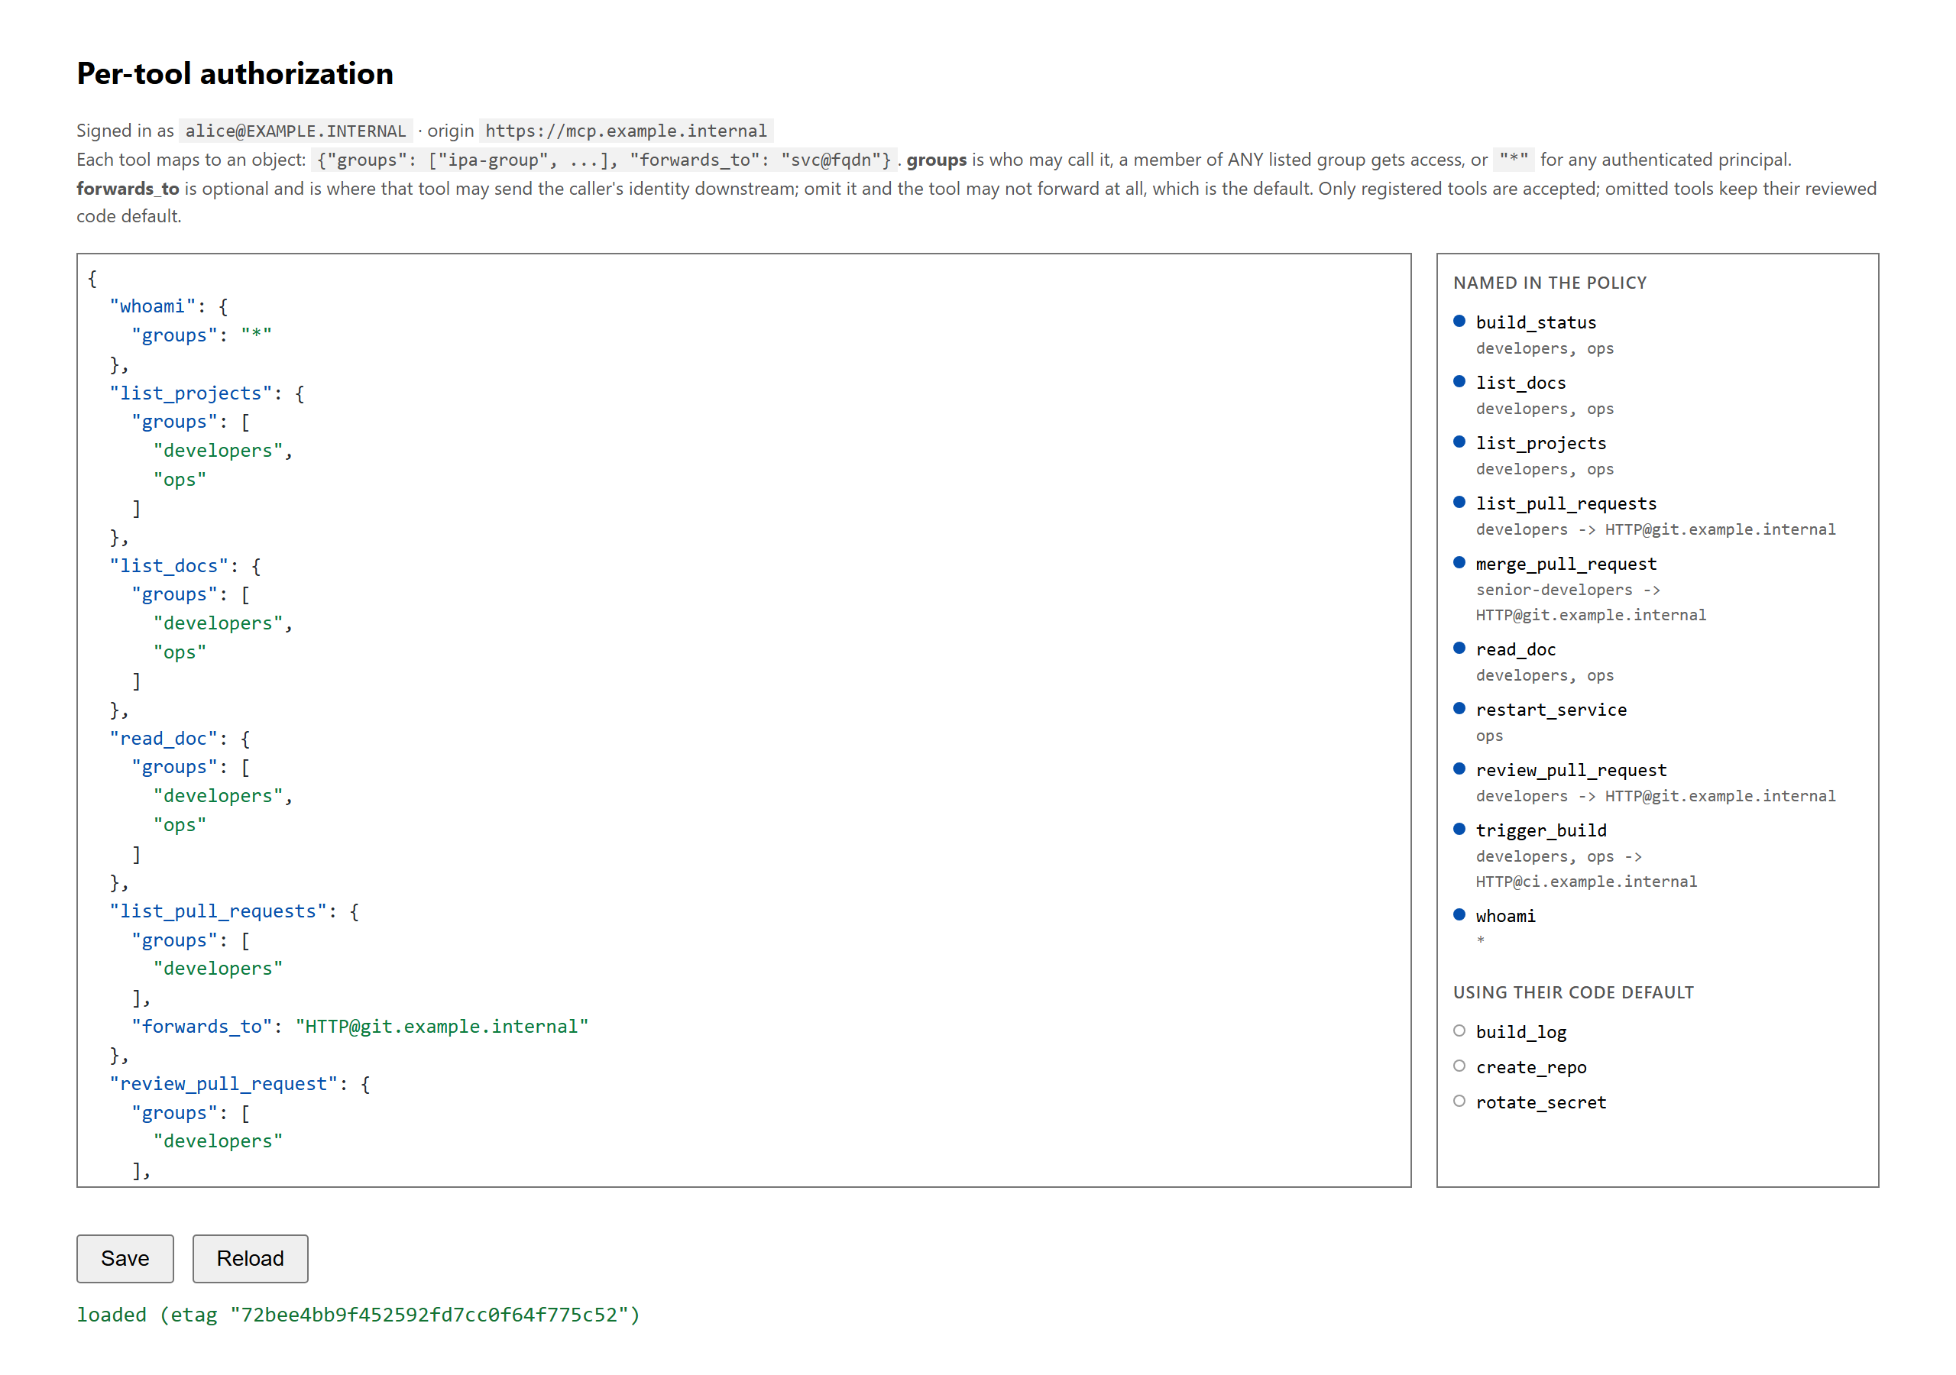Select review_pull_request in the Named in the Policy list
Image resolution: width=1956 pixels, height=1375 pixels.
tap(1572, 770)
